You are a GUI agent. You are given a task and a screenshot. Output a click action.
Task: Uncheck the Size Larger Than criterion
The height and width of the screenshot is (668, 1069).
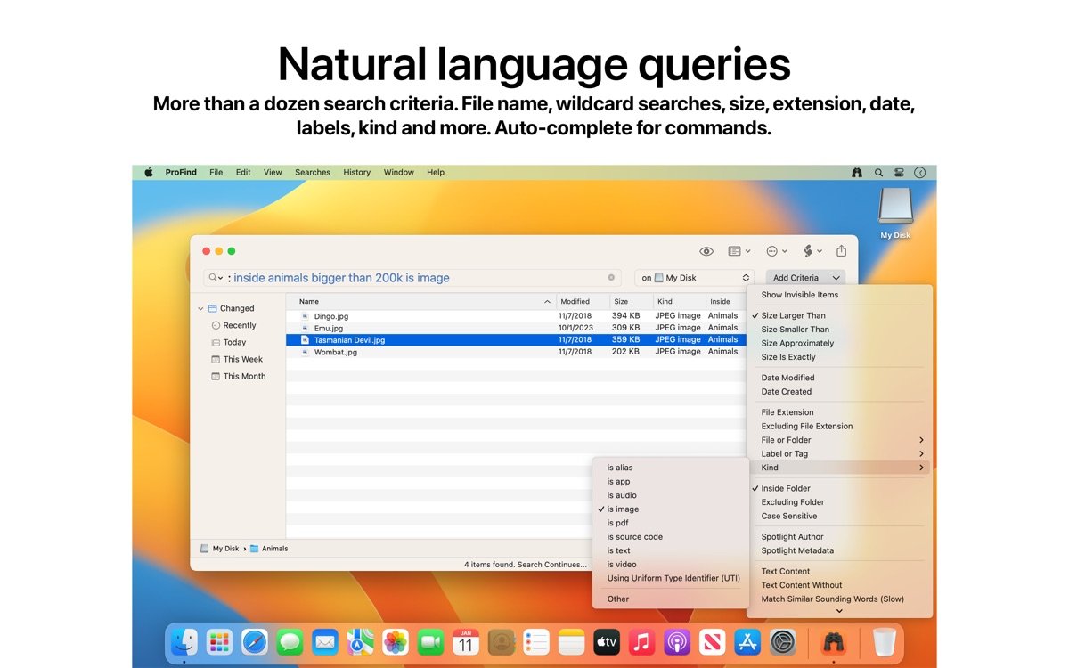793,315
